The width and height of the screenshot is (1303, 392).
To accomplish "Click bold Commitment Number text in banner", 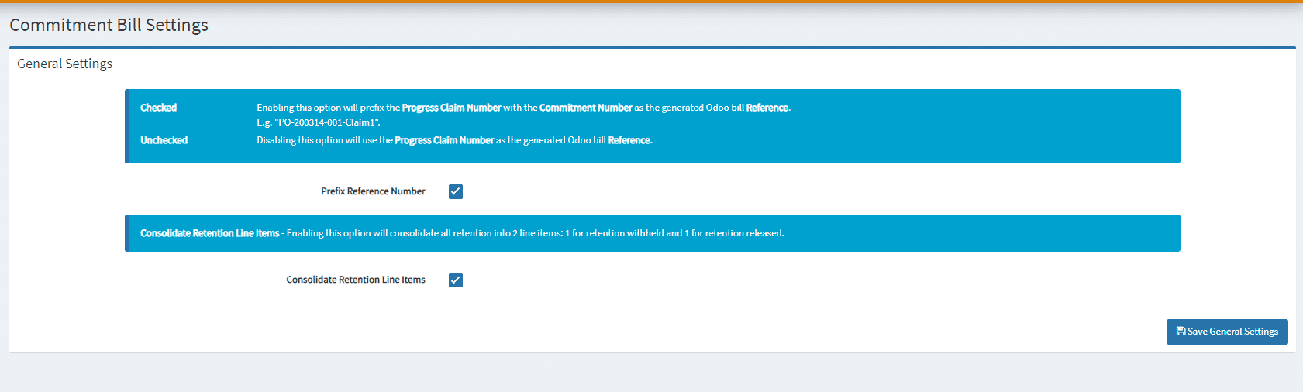I will click(x=585, y=108).
